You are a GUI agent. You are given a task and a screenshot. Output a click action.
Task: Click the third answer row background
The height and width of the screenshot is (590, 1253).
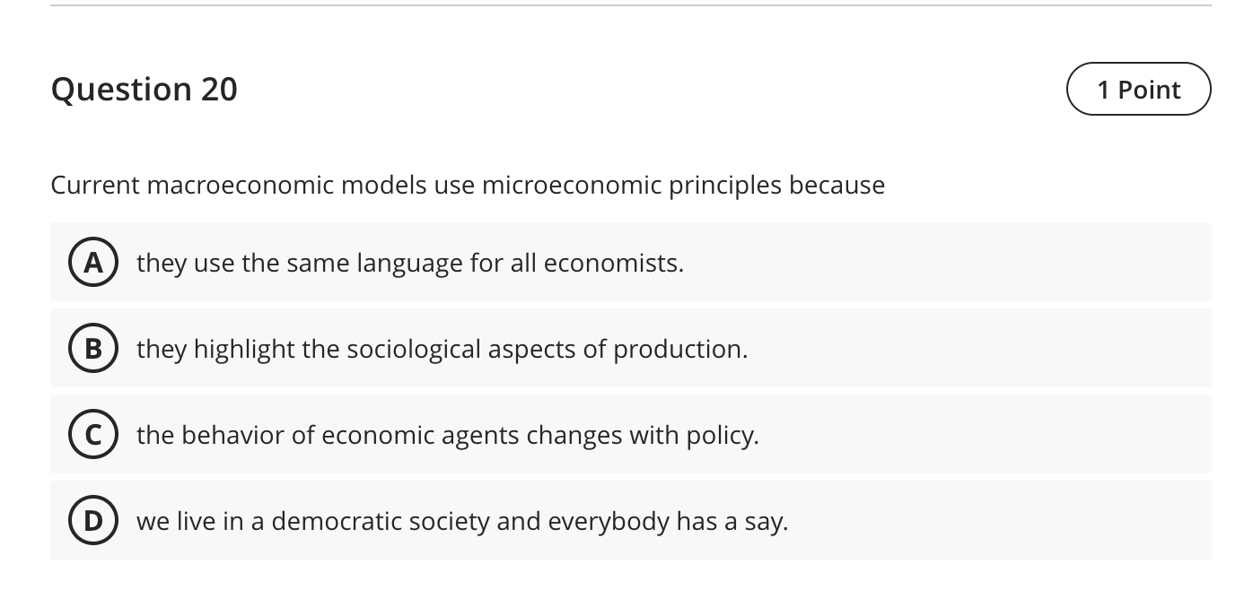pos(808,434)
